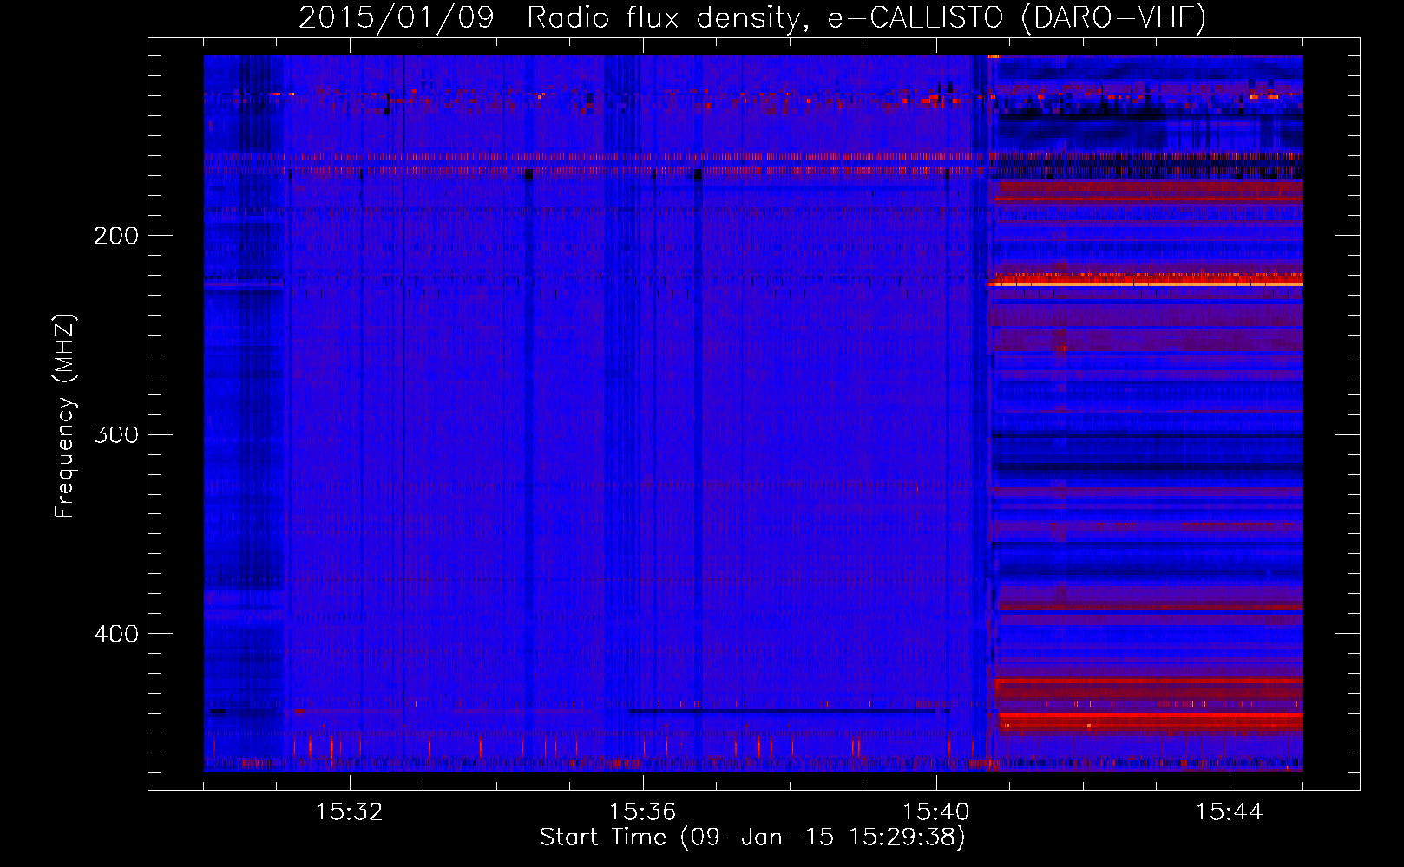This screenshot has width=1404, height=867.
Task: Click the "Frequency (MHZ)" axis label
Action: (65, 416)
